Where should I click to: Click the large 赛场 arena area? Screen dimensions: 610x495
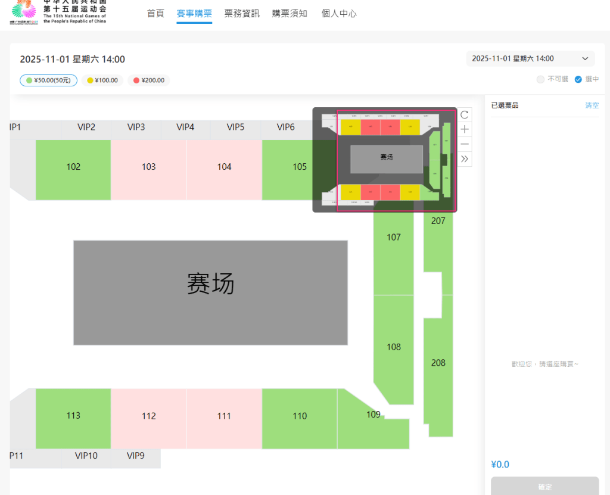click(210, 292)
